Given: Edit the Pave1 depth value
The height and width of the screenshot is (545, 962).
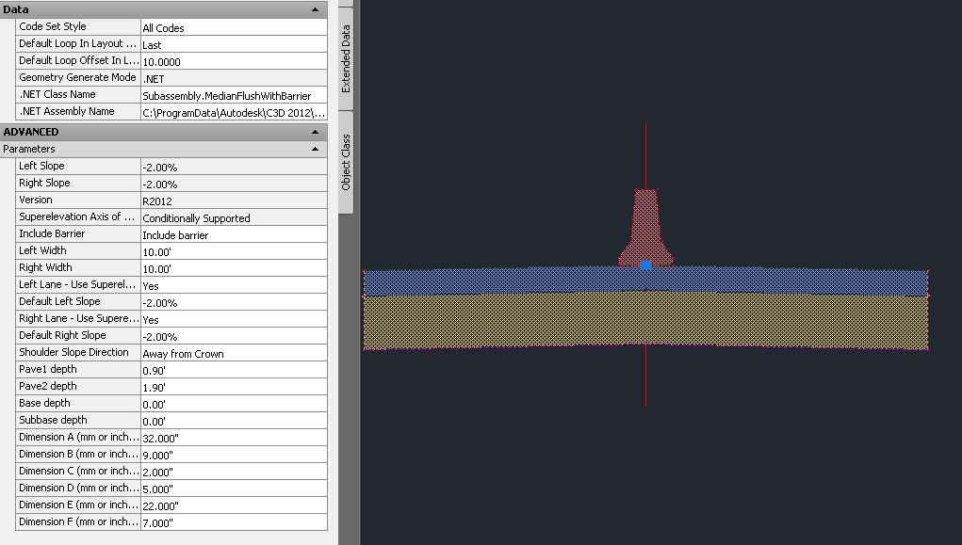Looking at the screenshot, I should click(x=233, y=369).
